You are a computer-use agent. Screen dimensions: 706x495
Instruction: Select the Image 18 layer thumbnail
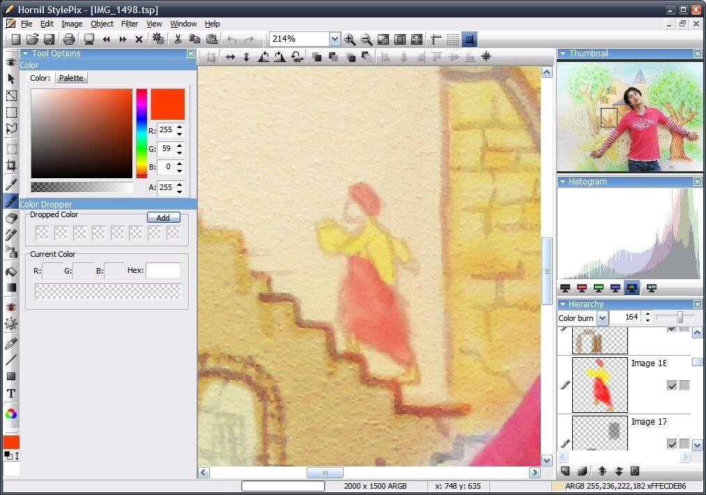[600, 385]
